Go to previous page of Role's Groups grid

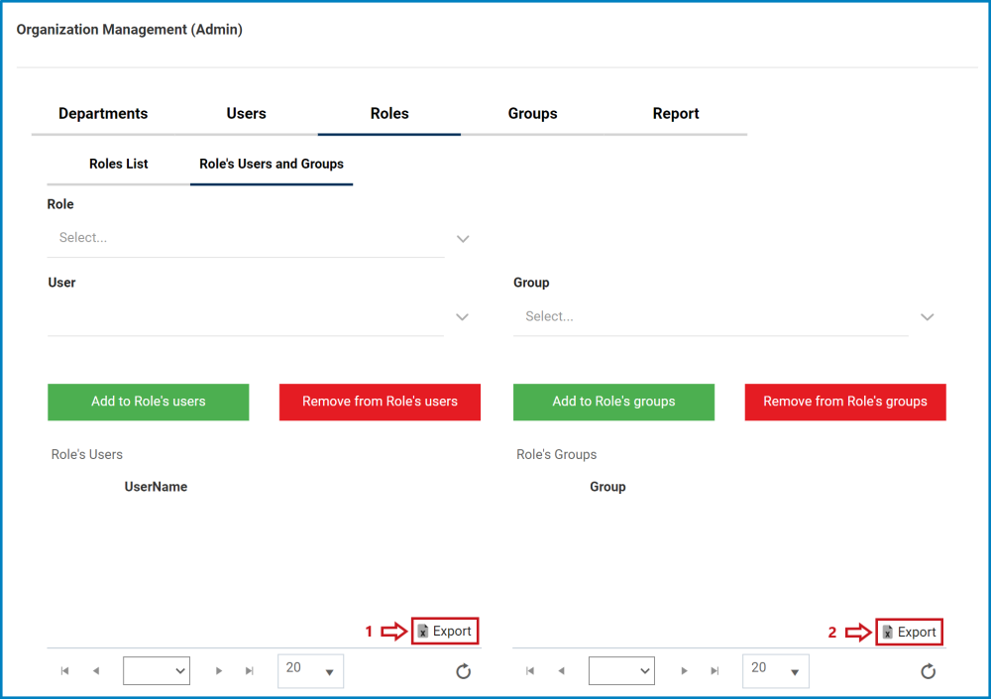[561, 670]
